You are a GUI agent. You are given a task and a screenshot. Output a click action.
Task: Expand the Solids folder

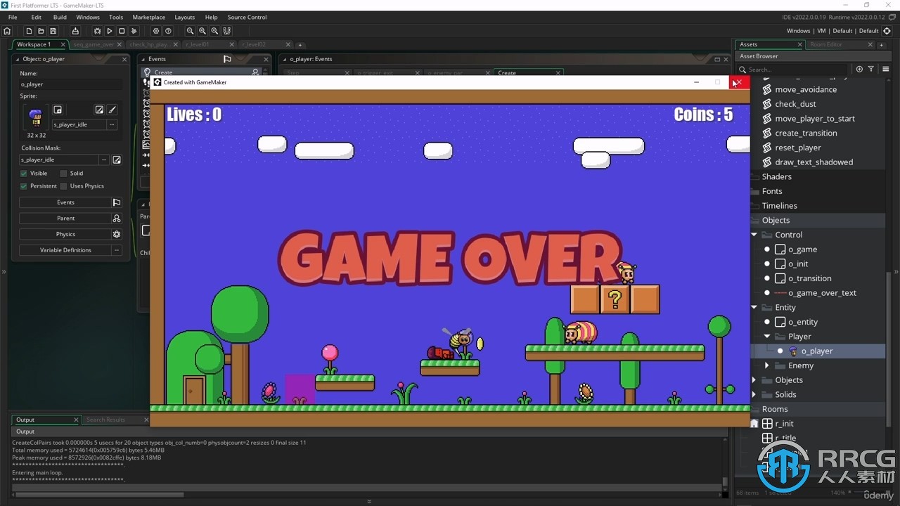coord(754,395)
